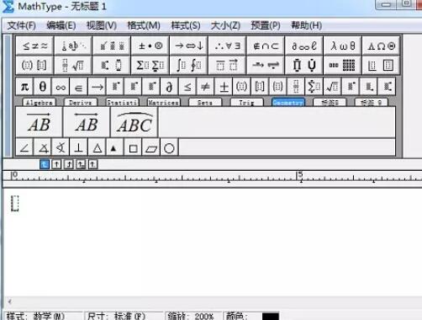Insert the square root template from small bar
The width and height of the screenshot is (422, 320).
click(332, 87)
